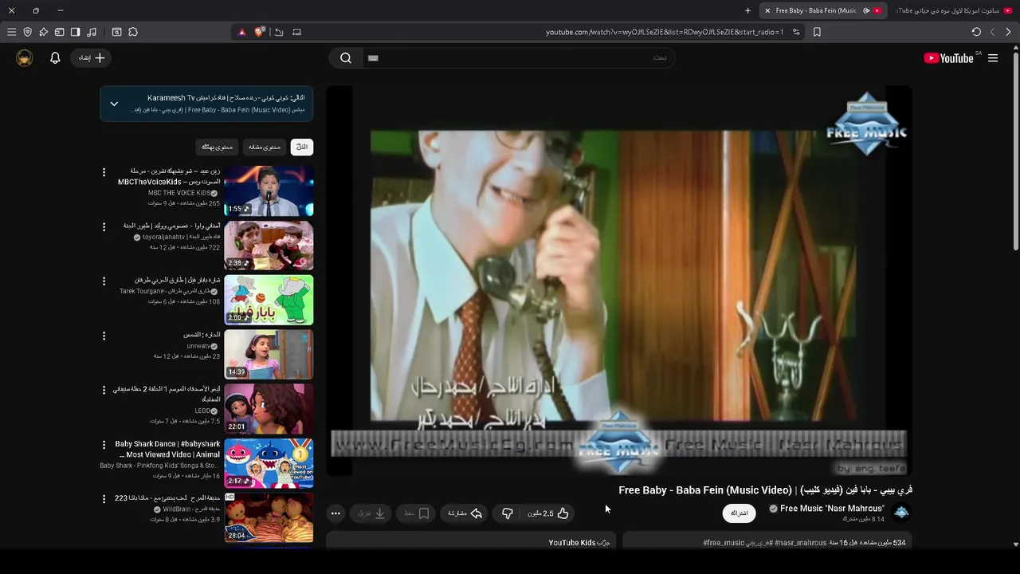Click the URL address bar text
The image size is (1020, 574).
(665, 32)
